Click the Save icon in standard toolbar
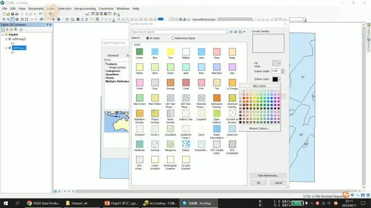Viewport: 371px width, 208px height. [x=12, y=14]
